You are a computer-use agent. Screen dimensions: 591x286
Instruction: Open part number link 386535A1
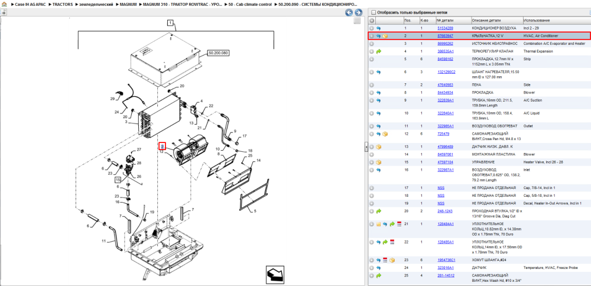click(446, 51)
